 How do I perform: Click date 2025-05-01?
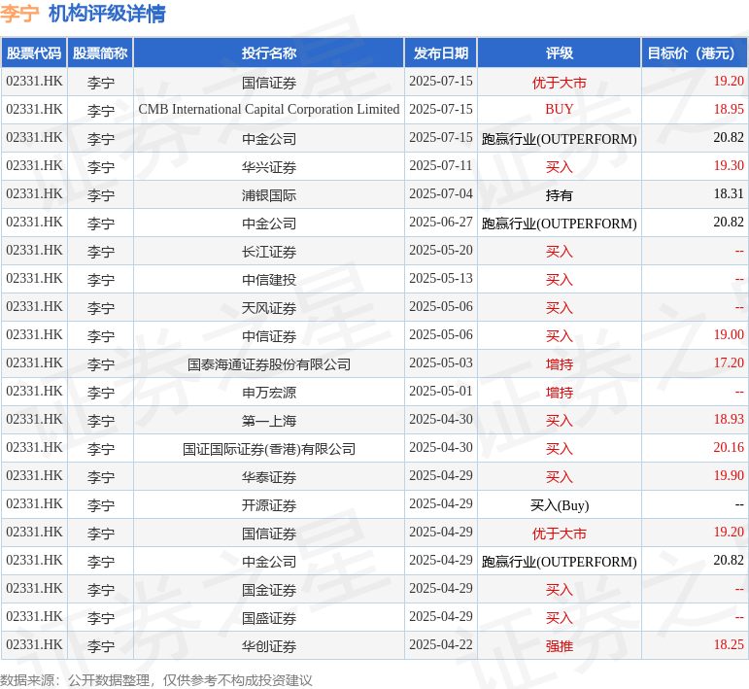(x=441, y=392)
